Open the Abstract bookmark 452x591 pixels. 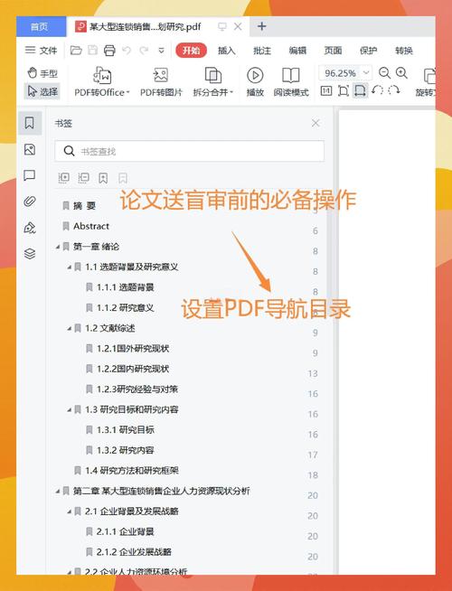[x=91, y=226]
